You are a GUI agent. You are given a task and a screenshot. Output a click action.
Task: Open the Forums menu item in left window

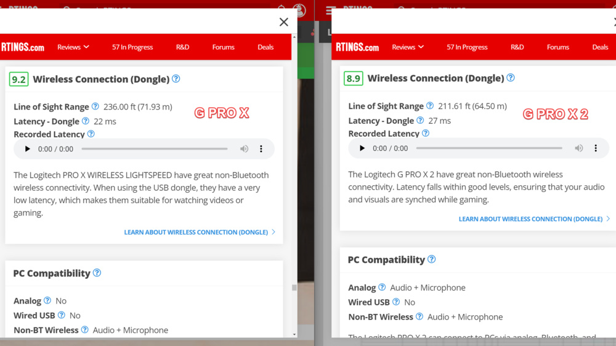pos(223,47)
